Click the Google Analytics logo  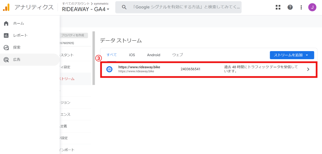click(6, 7)
